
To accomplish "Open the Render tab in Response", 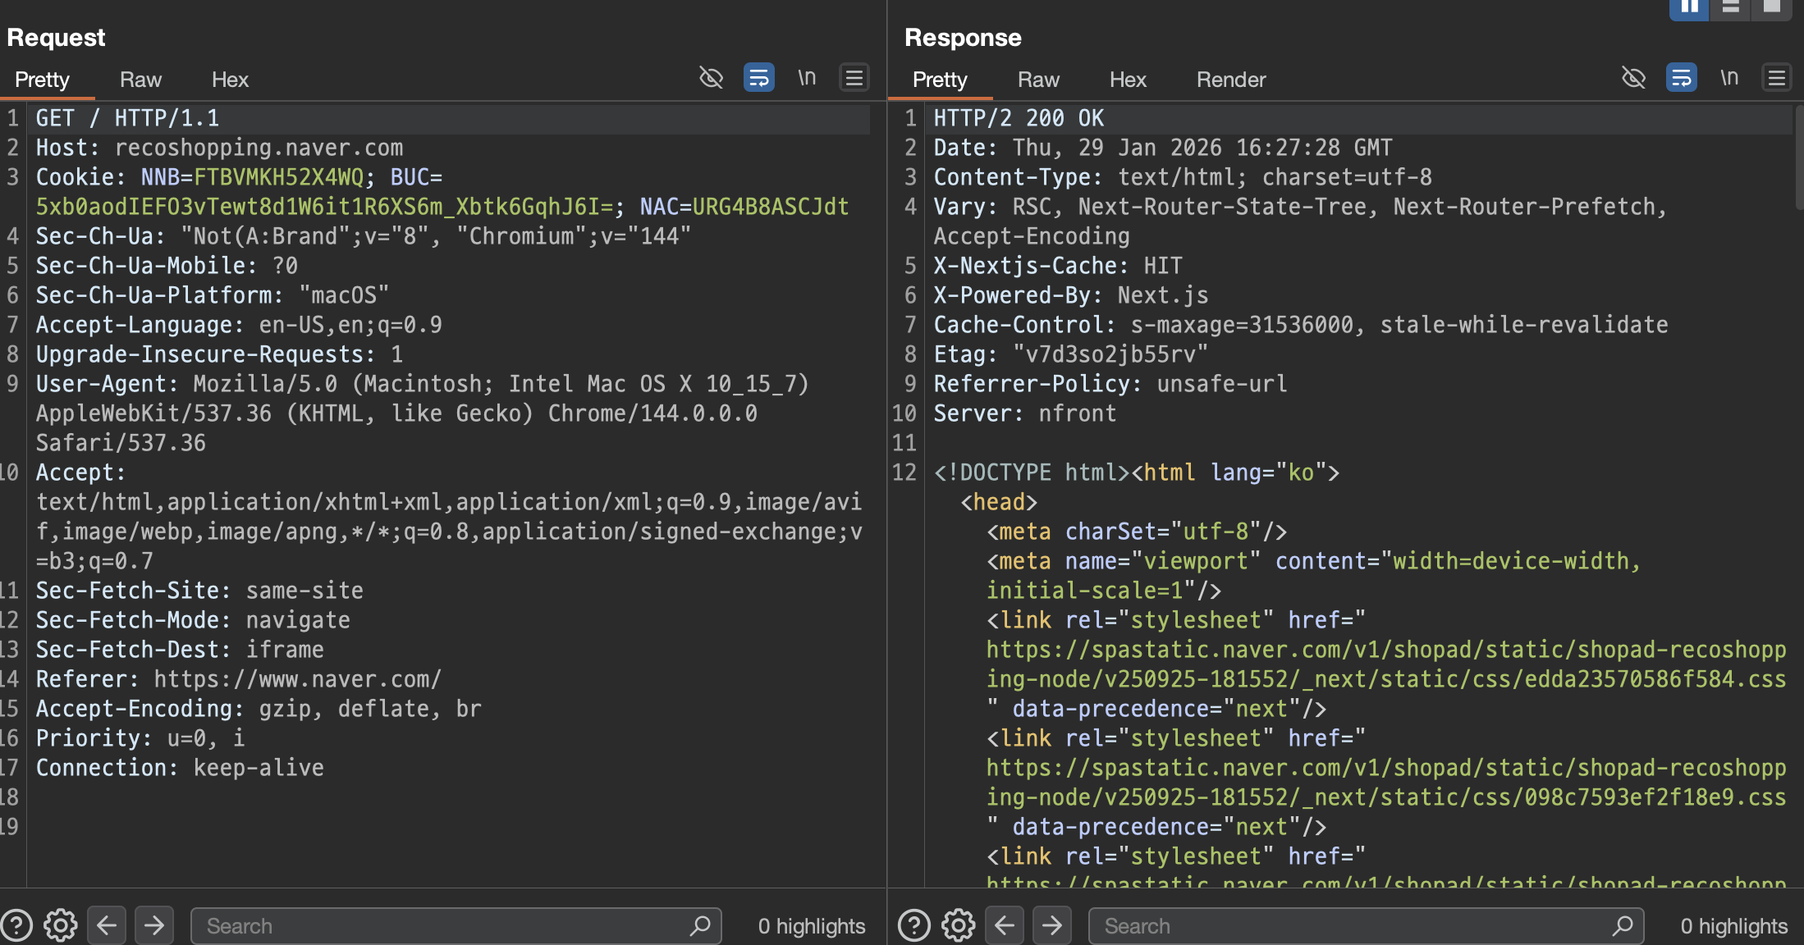I will pyautogui.click(x=1230, y=80).
